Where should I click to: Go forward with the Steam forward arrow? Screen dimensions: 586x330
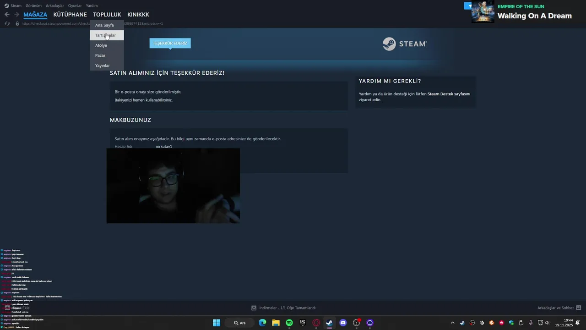click(16, 15)
